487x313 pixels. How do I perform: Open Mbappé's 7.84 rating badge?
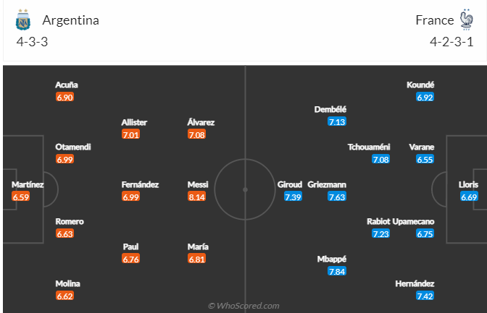337,272
